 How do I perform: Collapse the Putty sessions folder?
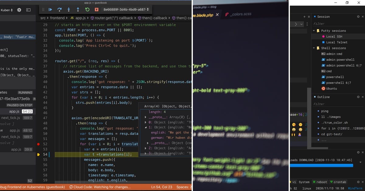pyautogui.click(x=314, y=31)
